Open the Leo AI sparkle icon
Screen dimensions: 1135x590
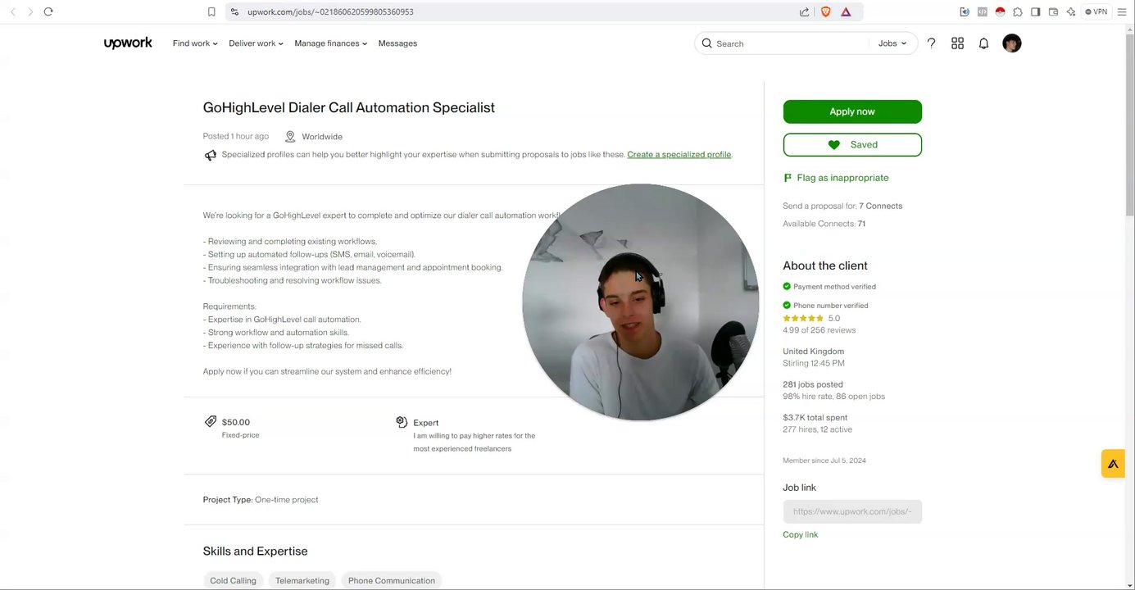[x=1071, y=11]
